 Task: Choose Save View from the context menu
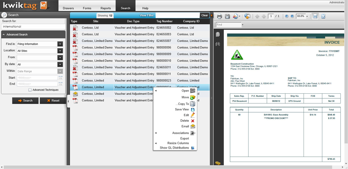click(x=175, y=110)
